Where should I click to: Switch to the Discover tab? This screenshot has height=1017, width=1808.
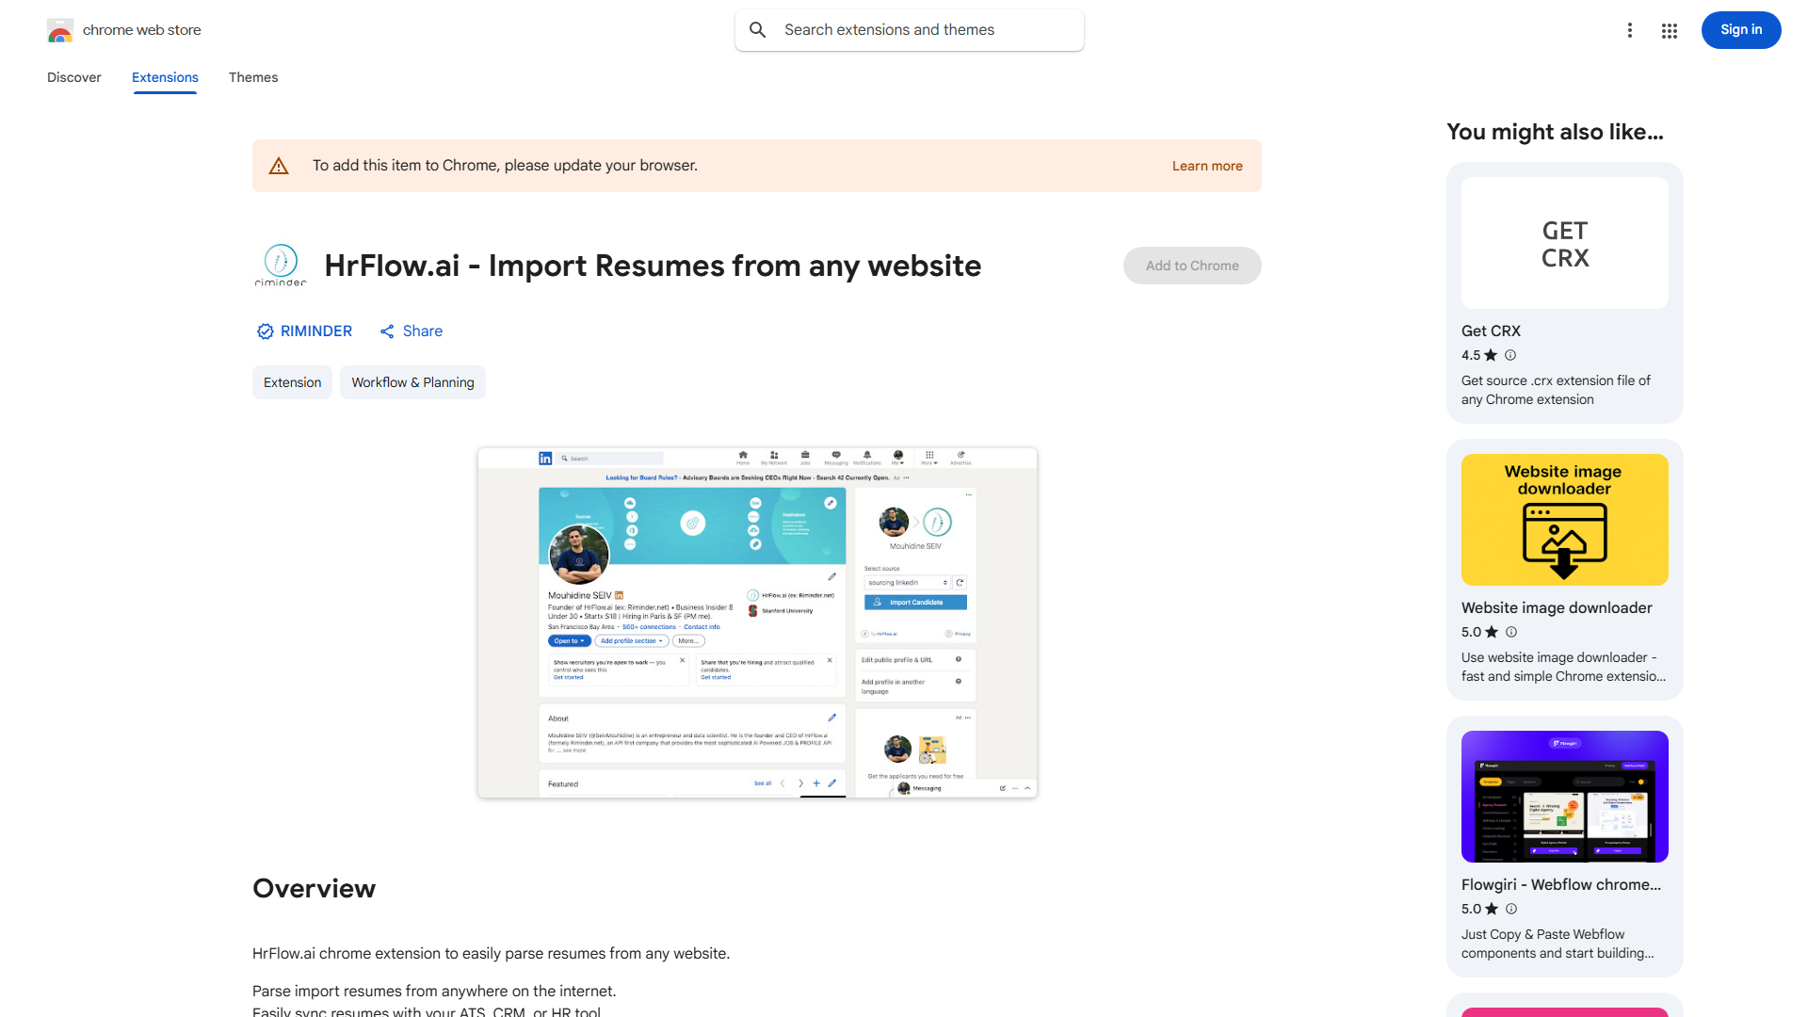pos(73,77)
